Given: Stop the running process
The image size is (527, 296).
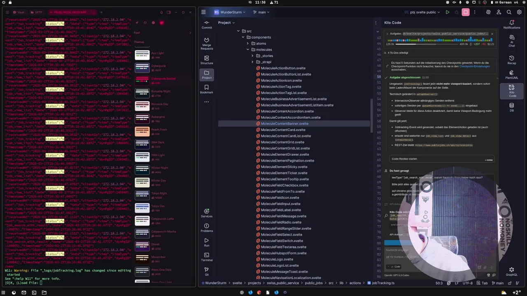Looking at the screenshot, I should (x=466, y=12).
